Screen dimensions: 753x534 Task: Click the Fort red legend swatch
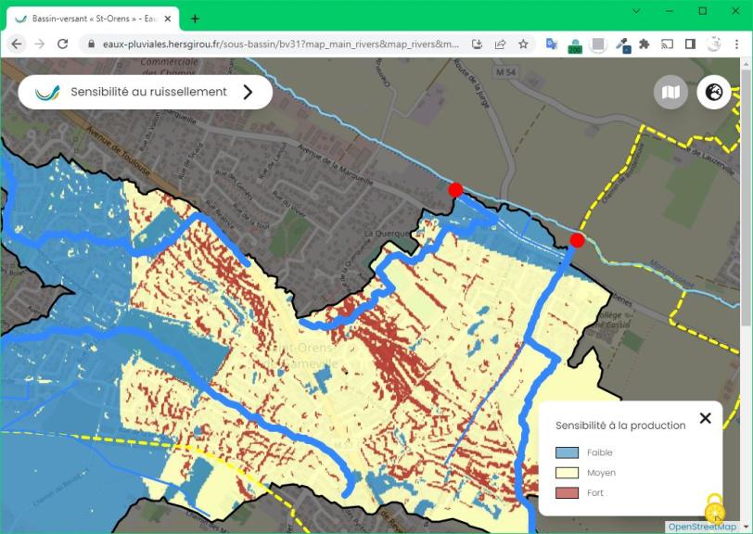567,493
